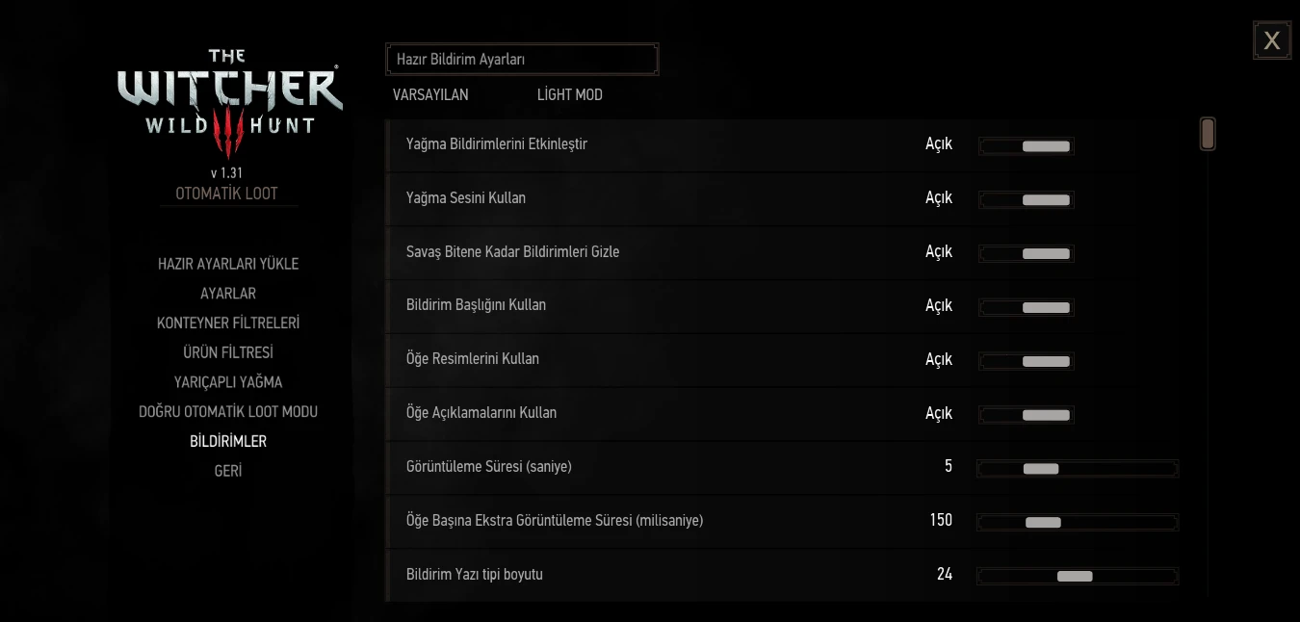Go to KONTEYNER FİLTRELERİ
Image resolution: width=1300 pixels, height=622 pixels.
tap(228, 324)
